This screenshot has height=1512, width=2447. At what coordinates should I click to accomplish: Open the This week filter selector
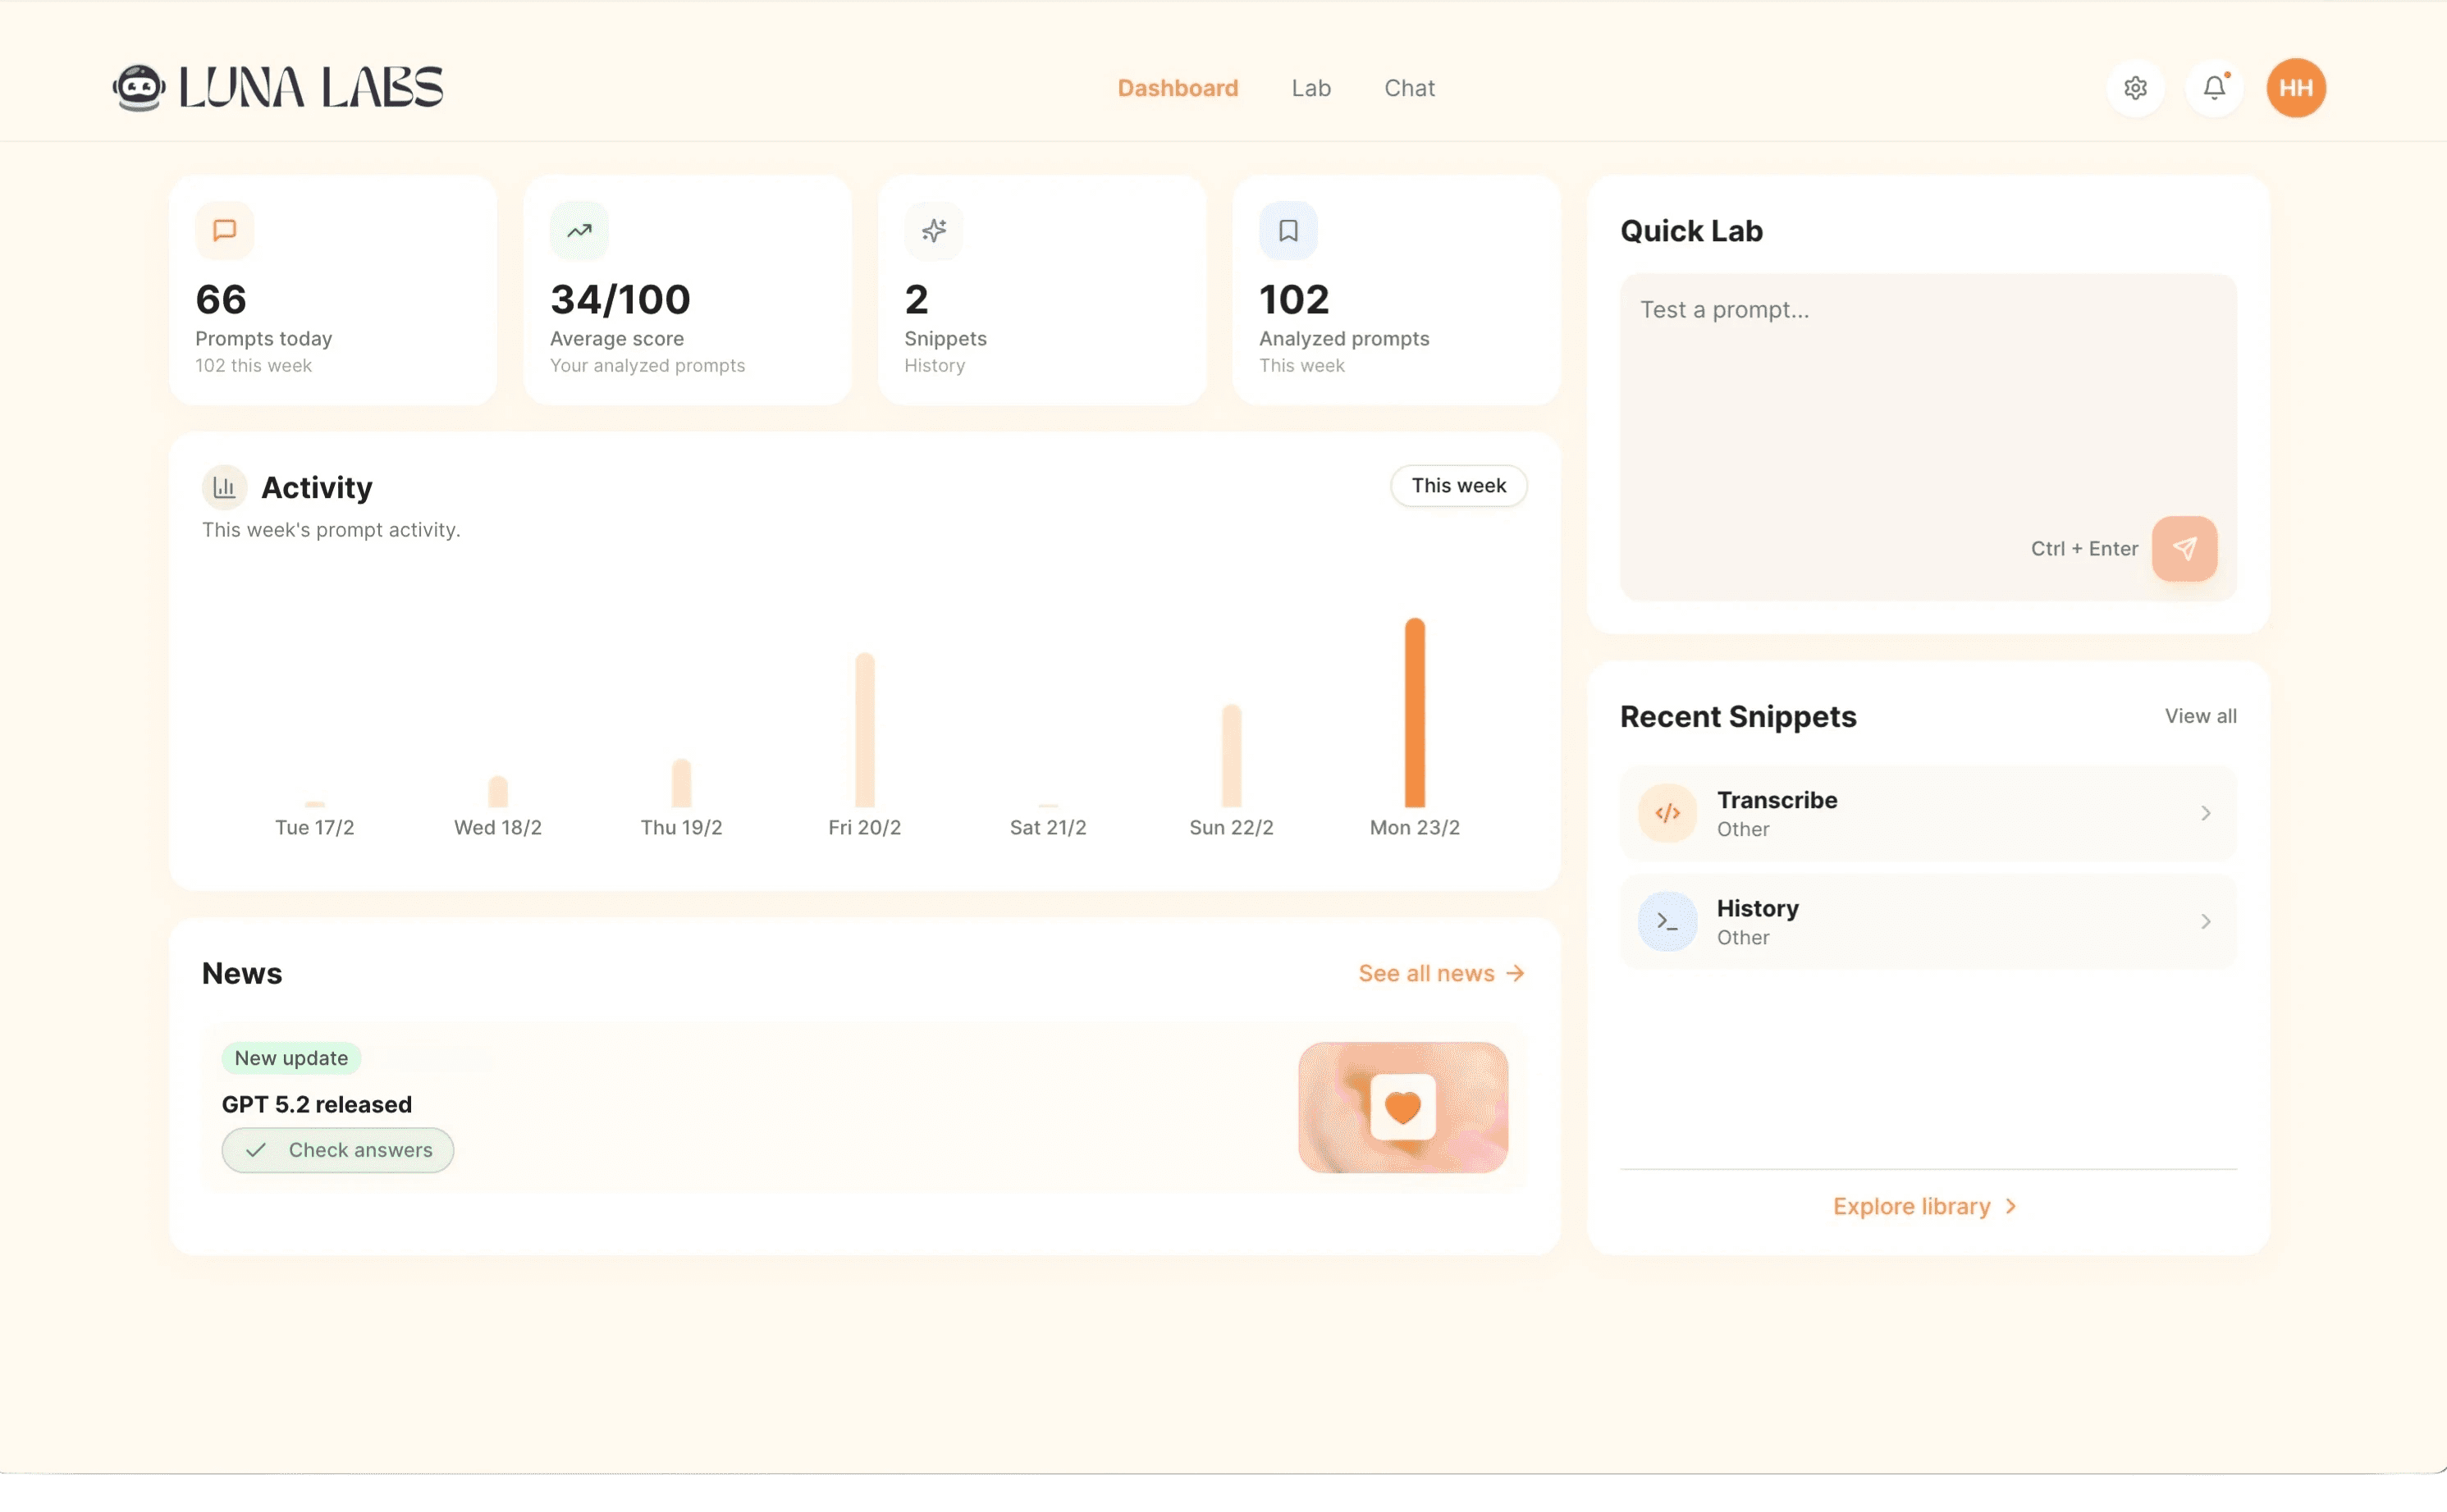[1458, 485]
